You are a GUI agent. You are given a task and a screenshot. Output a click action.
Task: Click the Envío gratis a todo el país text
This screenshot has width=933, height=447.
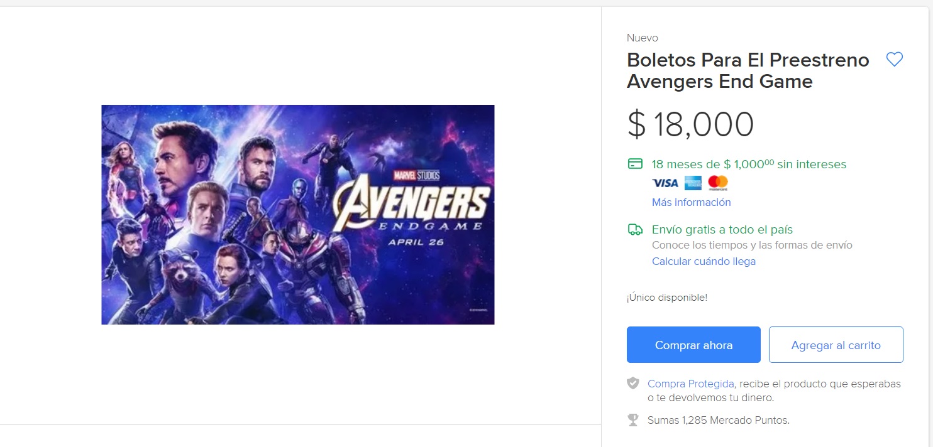722,230
